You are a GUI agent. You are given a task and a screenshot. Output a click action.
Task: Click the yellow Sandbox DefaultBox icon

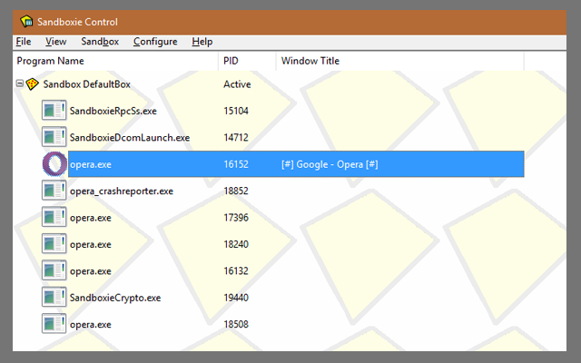(x=32, y=84)
